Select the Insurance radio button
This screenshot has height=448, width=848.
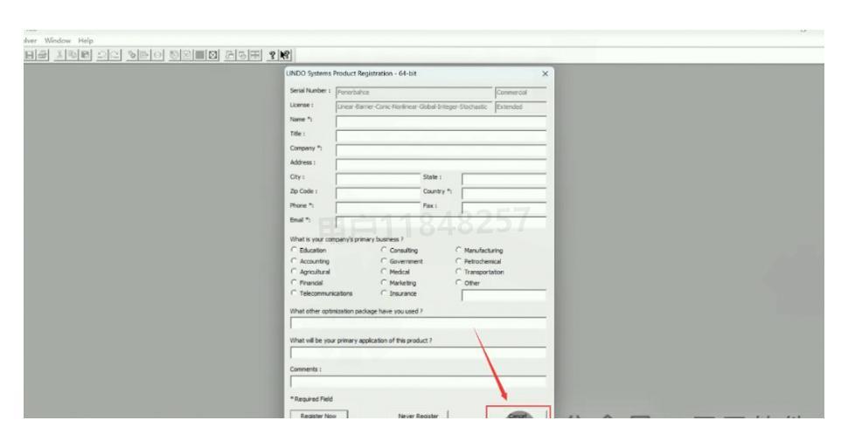pyautogui.click(x=384, y=293)
